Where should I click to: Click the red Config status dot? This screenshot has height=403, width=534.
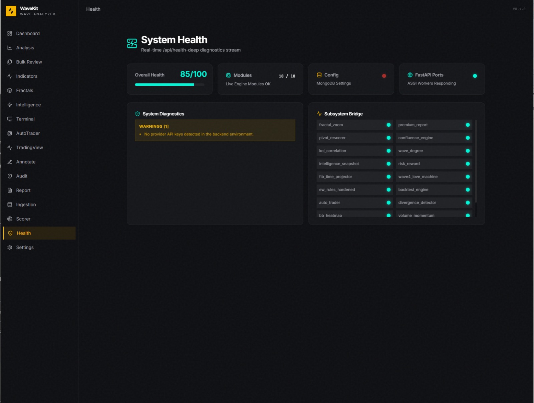tap(384, 76)
